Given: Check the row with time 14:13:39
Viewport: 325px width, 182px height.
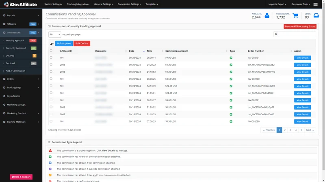Looking at the screenshot, I should (51, 86).
